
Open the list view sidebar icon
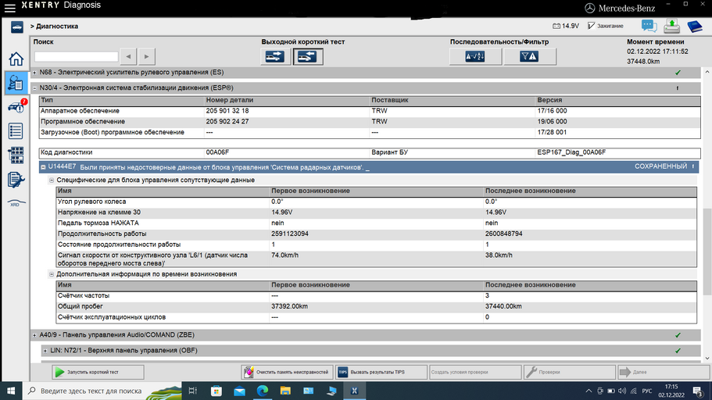16,131
